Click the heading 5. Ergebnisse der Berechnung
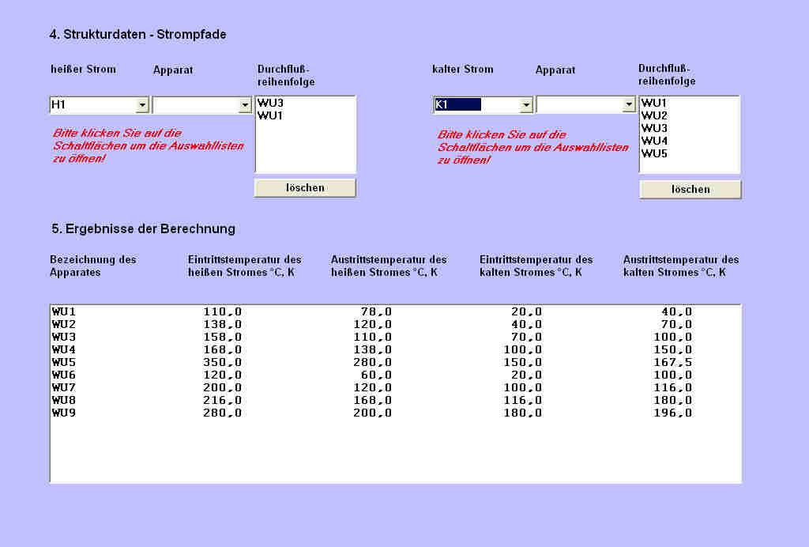Viewport: 809px width, 547px height. [144, 228]
